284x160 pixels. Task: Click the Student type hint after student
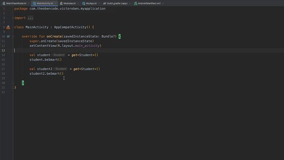pos(58,55)
